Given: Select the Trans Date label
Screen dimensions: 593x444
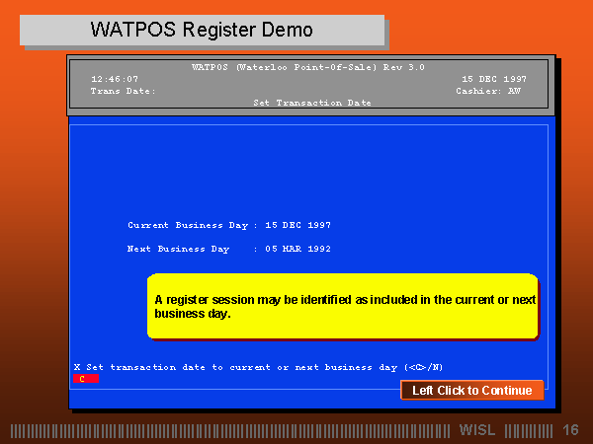Looking at the screenshot, I should [x=123, y=91].
